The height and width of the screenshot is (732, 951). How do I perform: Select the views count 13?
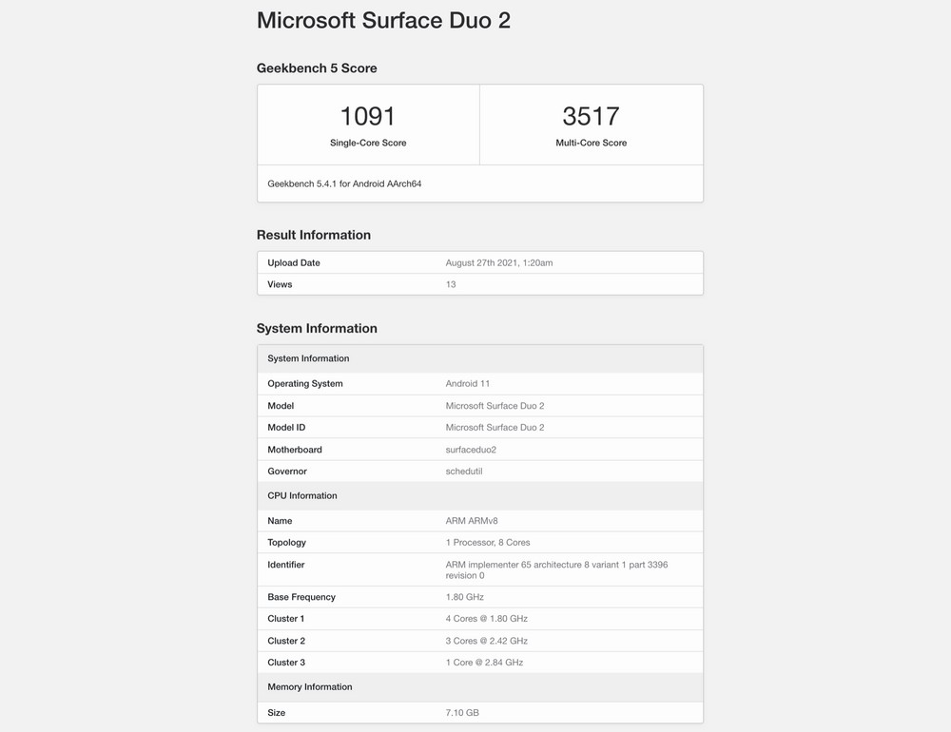pos(451,284)
